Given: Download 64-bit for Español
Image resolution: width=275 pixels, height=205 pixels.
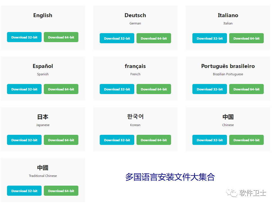Looking at the screenshot, I should [61, 89].
